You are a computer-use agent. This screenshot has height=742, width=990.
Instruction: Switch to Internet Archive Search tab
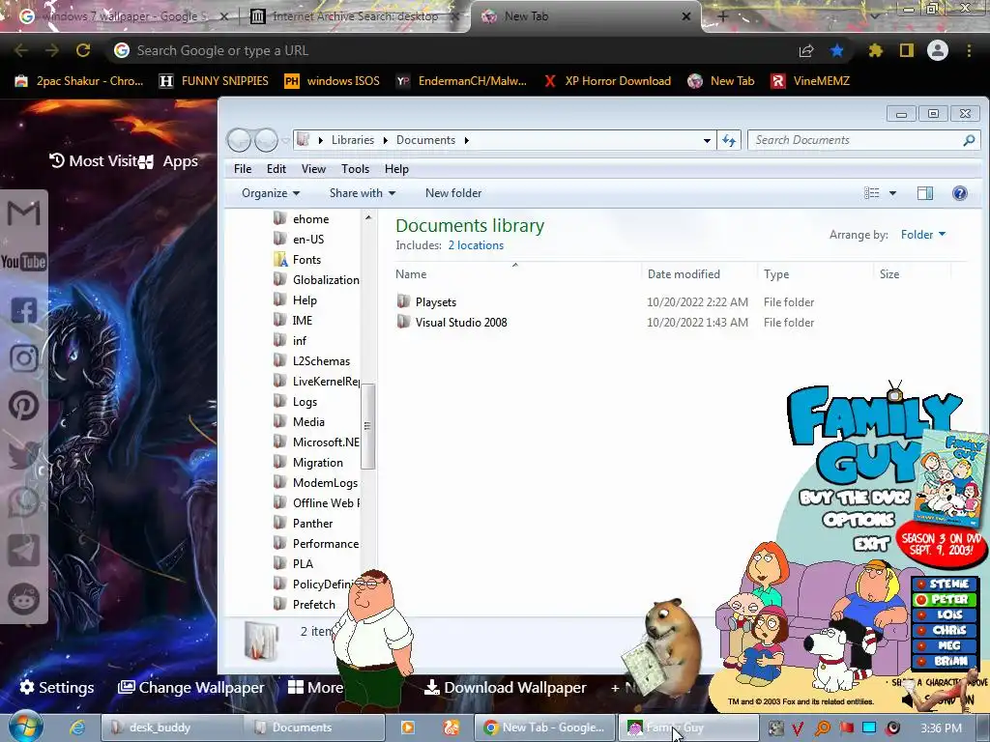[354, 16]
